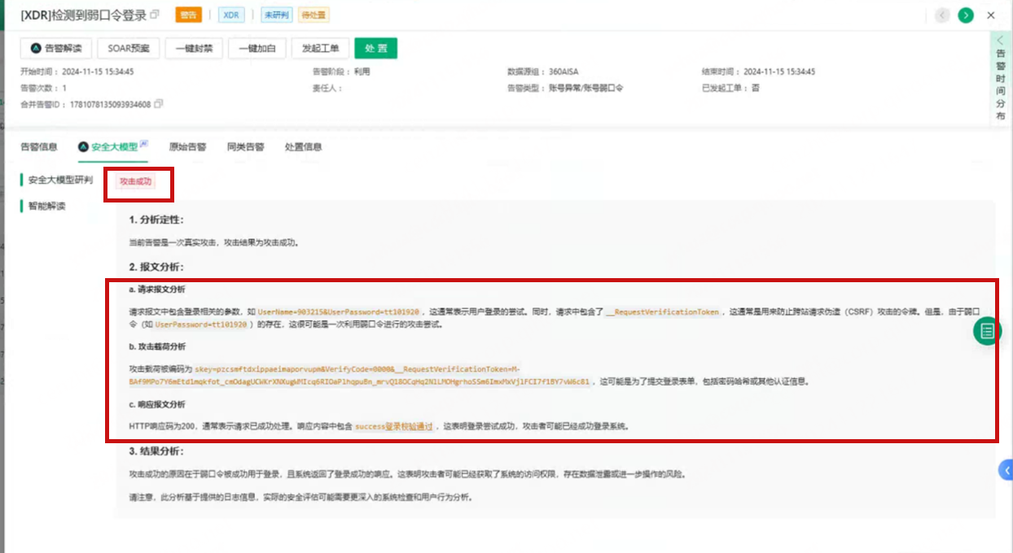The width and height of the screenshot is (1013, 553).
Task: Switch to the 告警信息 tab
Action: (x=39, y=147)
